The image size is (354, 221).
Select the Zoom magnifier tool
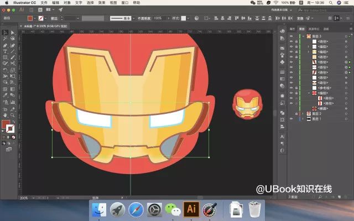click(x=13, y=115)
